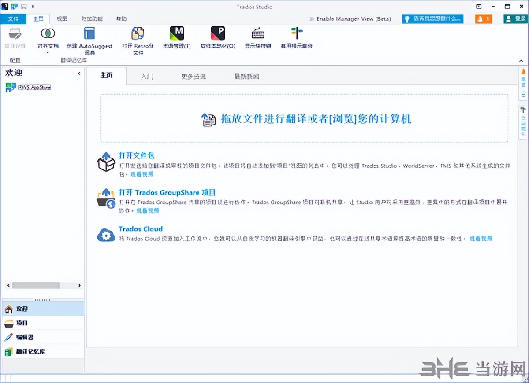Image resolution: width=529 pixels, height=383 pixels.
Task: Open the 视图 ribbon tab
Action: [63, 18]
